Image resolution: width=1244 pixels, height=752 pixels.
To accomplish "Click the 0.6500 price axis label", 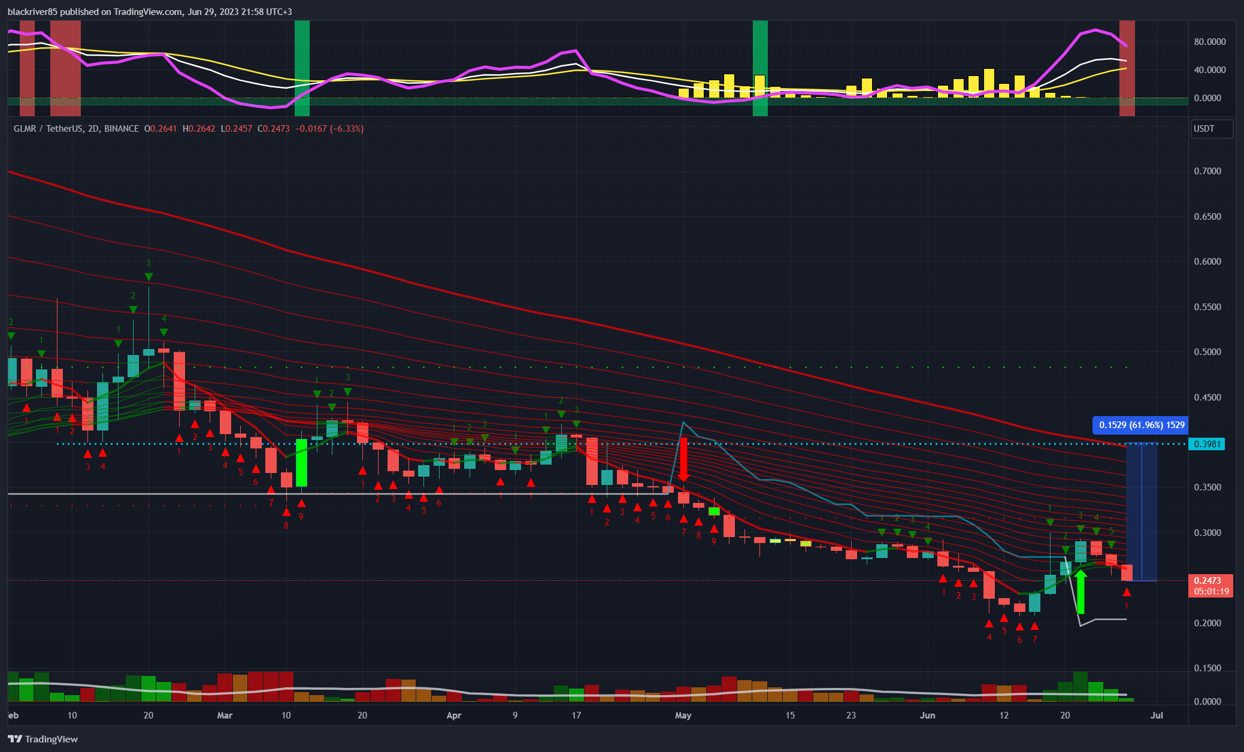I will click(x=1207, y=217).
